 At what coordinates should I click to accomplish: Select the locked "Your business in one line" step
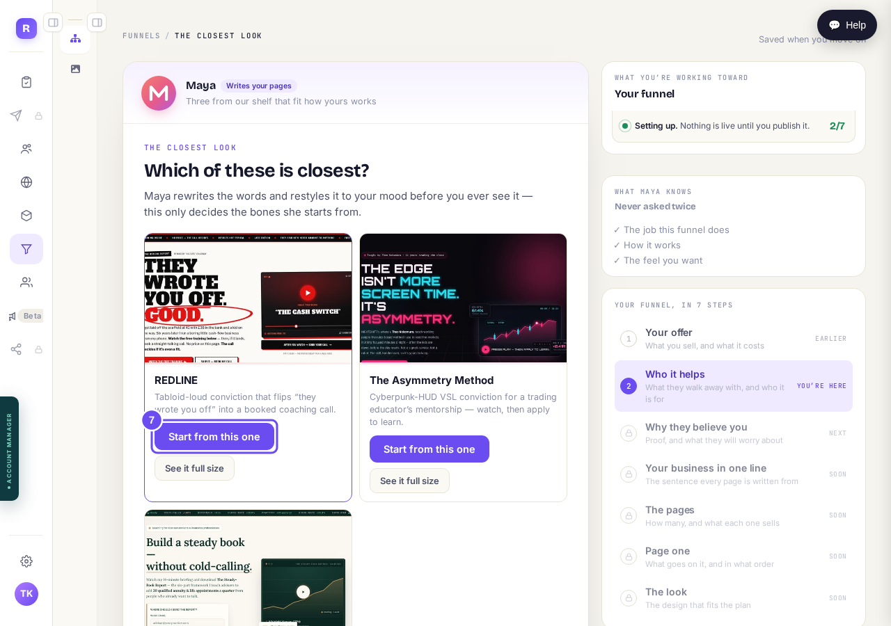tap(734, 474)
